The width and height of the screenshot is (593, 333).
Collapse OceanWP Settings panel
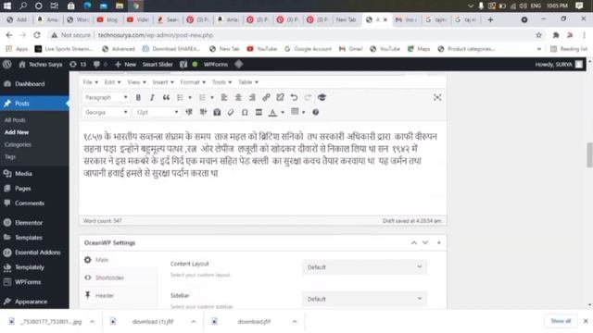[438, 242]
